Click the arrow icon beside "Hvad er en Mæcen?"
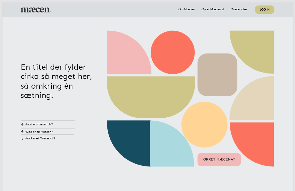This screenshot has height=191, width=295. click(22, 132)
